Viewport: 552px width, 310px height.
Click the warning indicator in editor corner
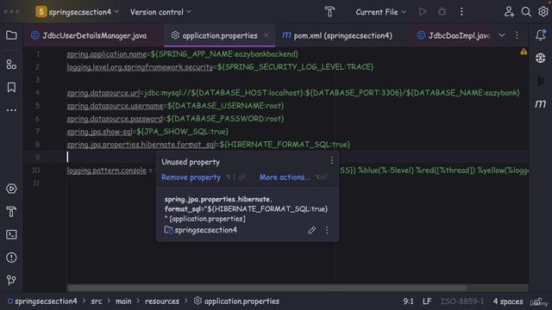coord(524,52)
